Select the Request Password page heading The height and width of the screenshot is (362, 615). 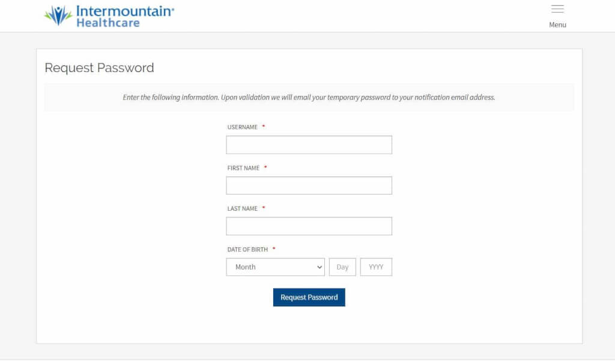99,68
